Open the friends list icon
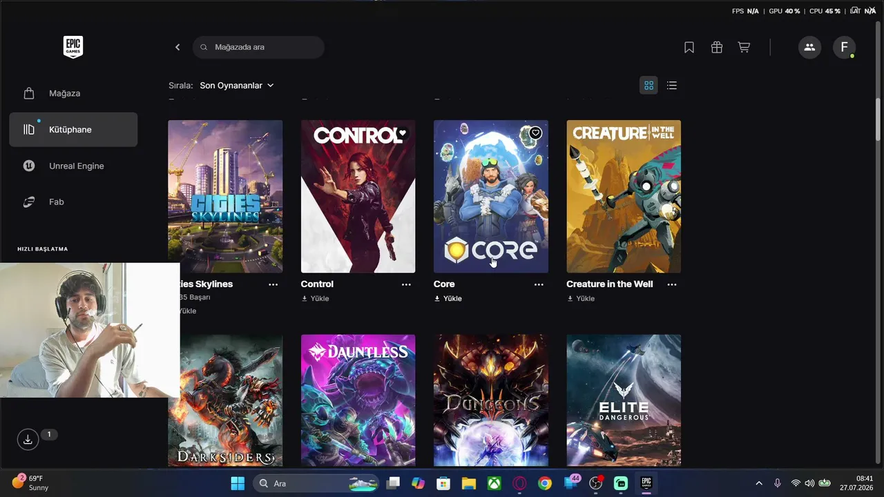This screenshot has width=884, height=497. 809,47
